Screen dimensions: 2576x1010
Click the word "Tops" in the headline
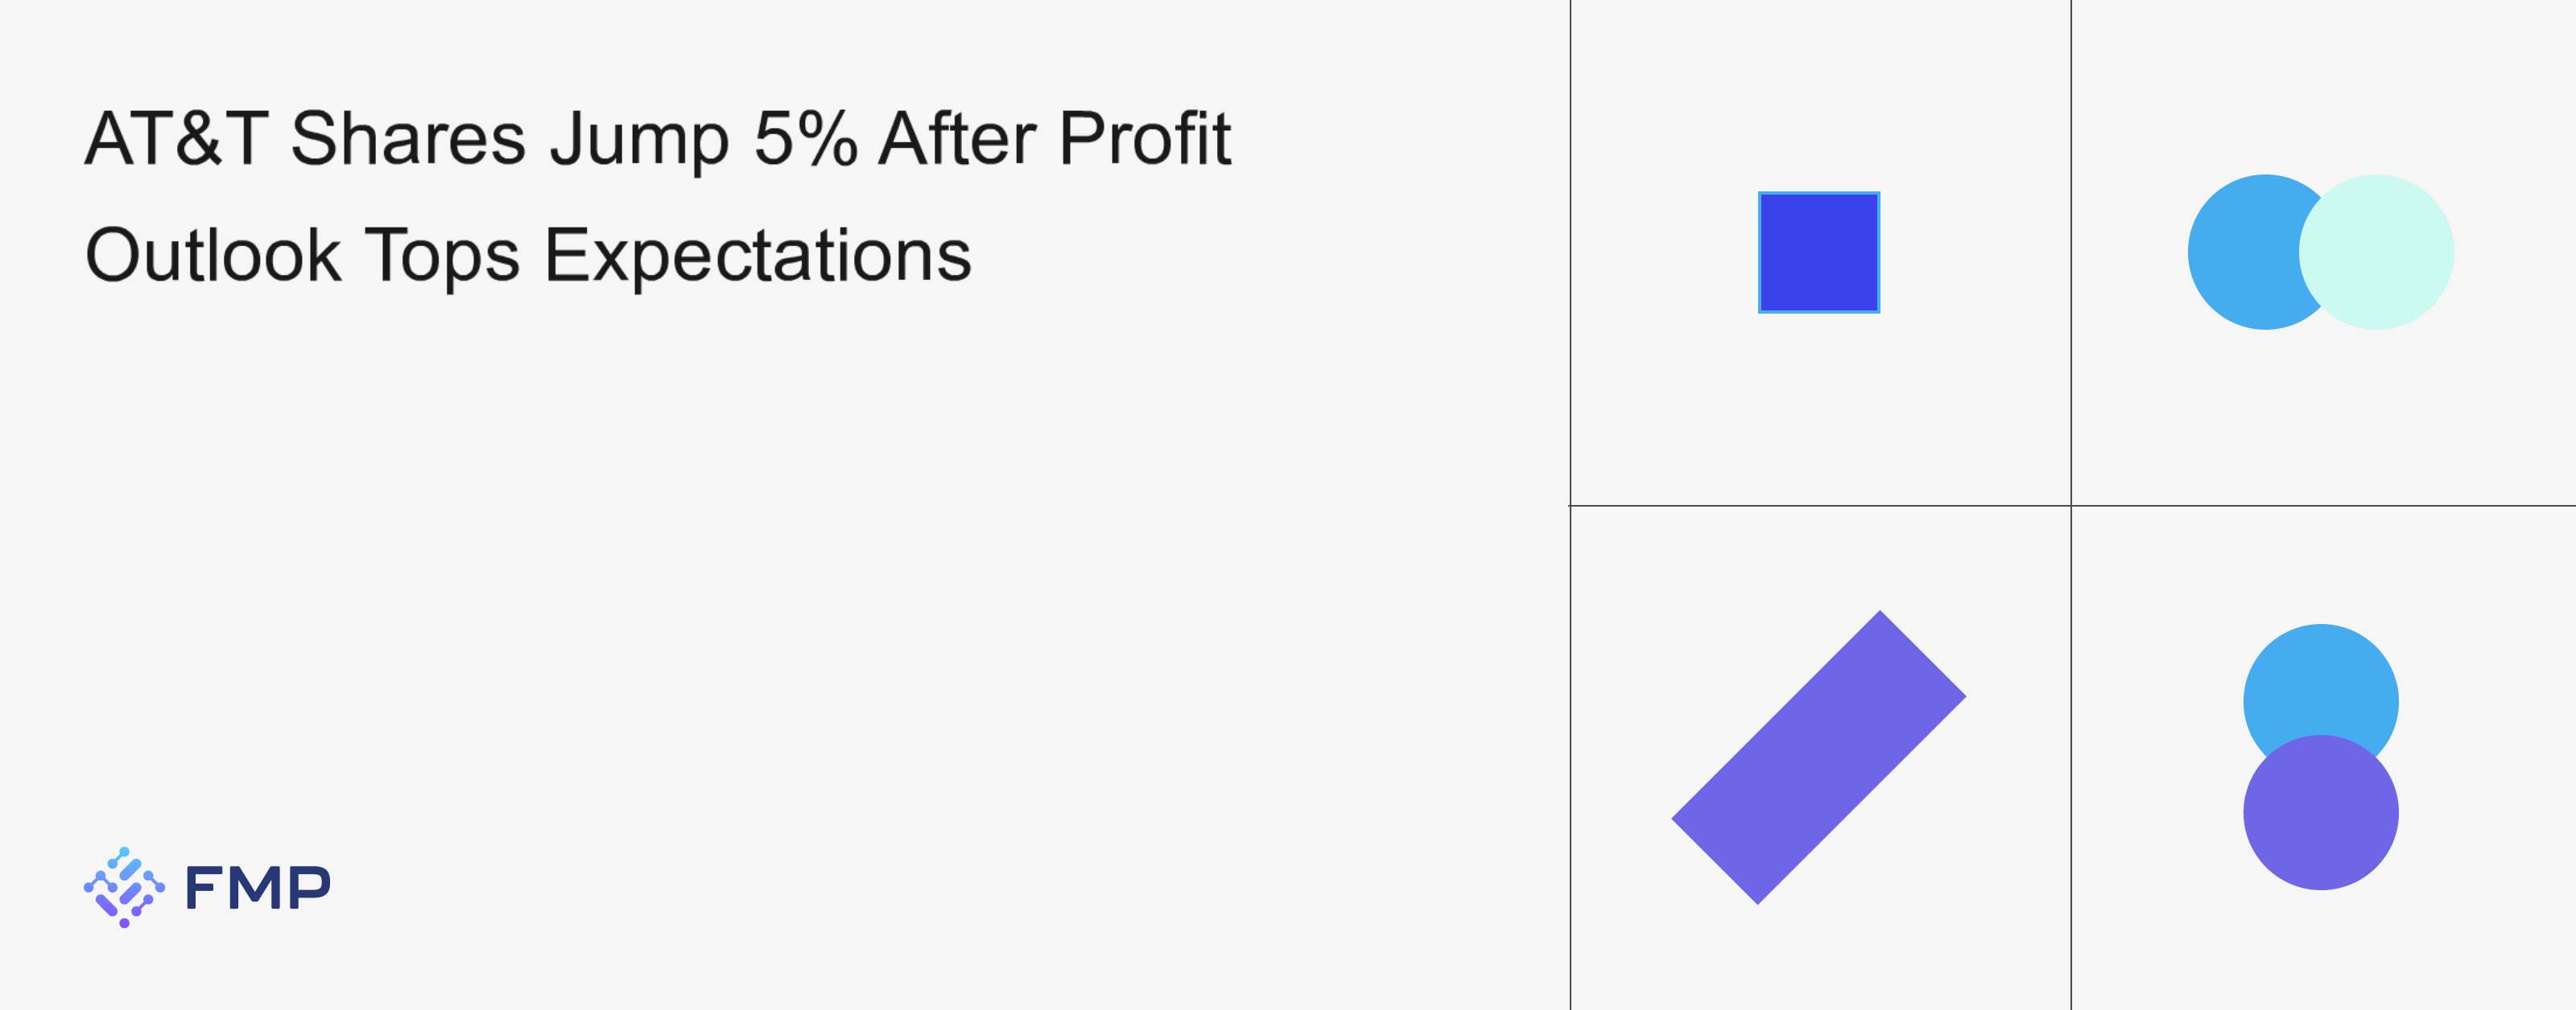point(442,256)
